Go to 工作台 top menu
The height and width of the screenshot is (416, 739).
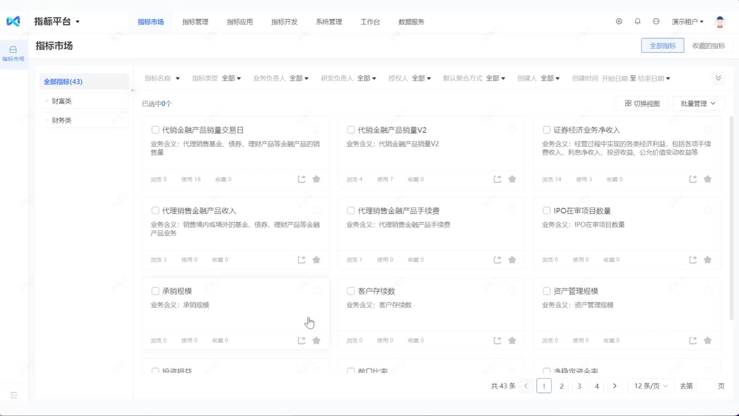pyautogui.click(x=370, y=22)
